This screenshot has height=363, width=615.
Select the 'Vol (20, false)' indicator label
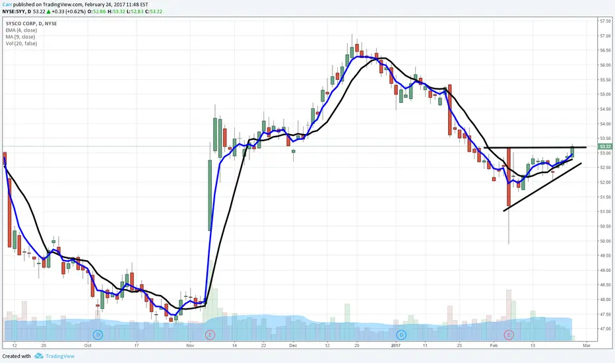pyautogui.click(x=21, y=44)
